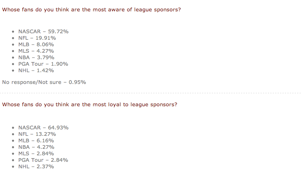Click the MLS – 4.27% item
Image resolution: width=302 pixels, height=176 pixels.
point(36,51)
